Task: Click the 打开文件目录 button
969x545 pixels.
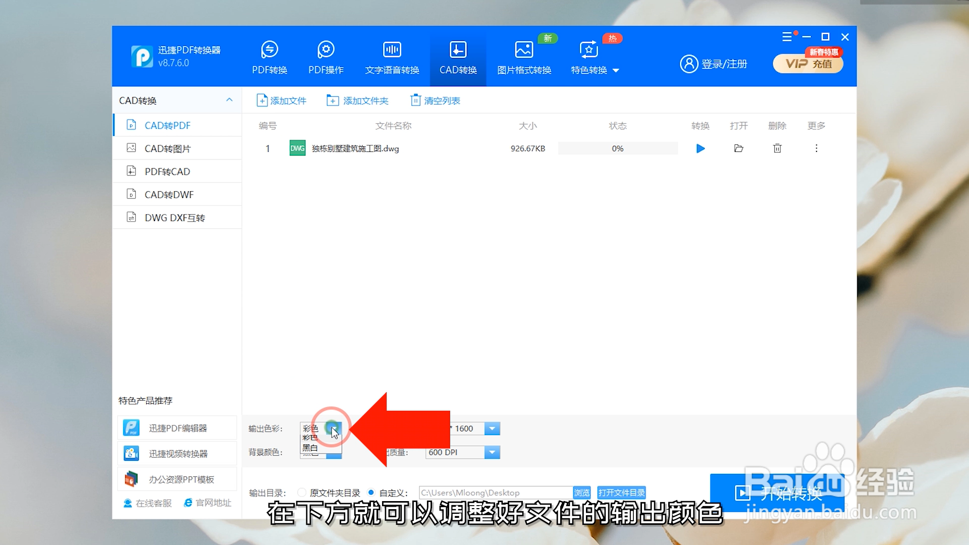Action: (621, 493)
